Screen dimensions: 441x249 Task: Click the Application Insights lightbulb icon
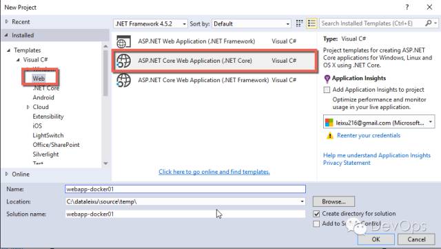327,79
